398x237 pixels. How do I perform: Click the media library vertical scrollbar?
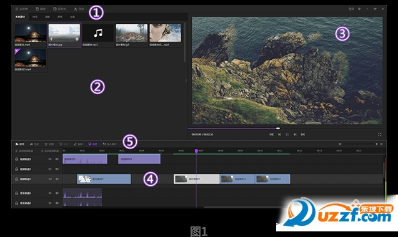[184, 42]
